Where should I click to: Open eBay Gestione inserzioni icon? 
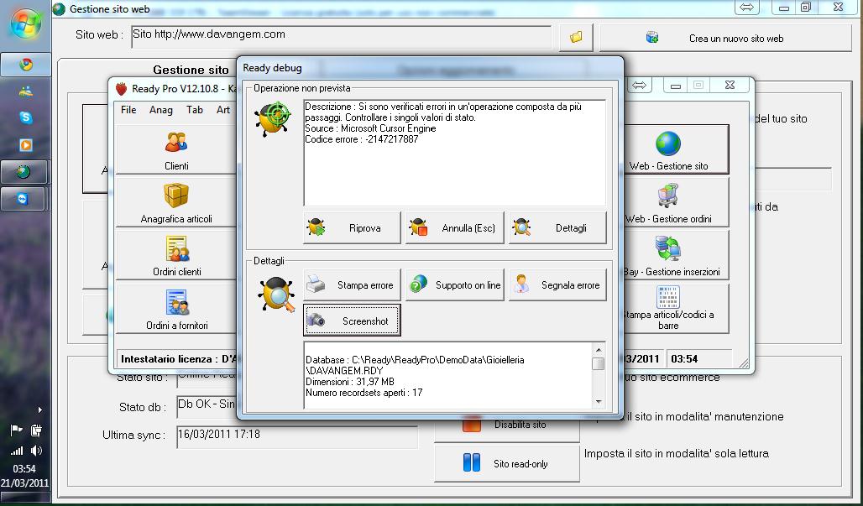click(x=668, y=248)
